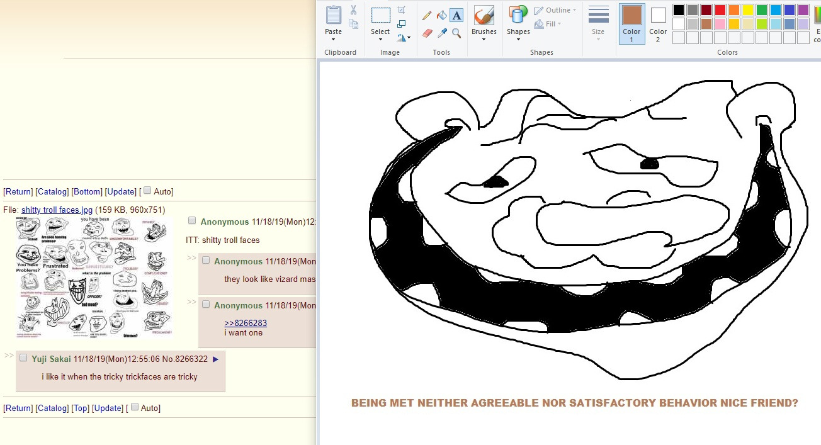Select the Magnifier tool

click(456, 33)
